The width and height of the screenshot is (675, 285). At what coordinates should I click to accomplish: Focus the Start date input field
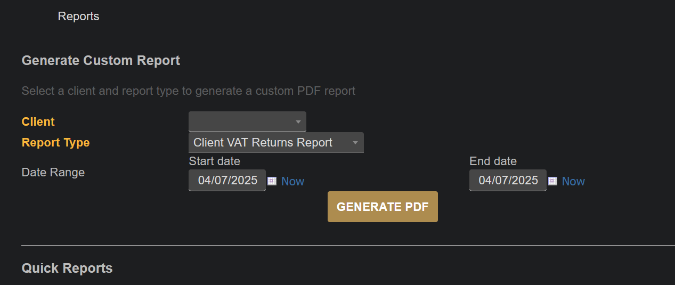click(227, 180)
